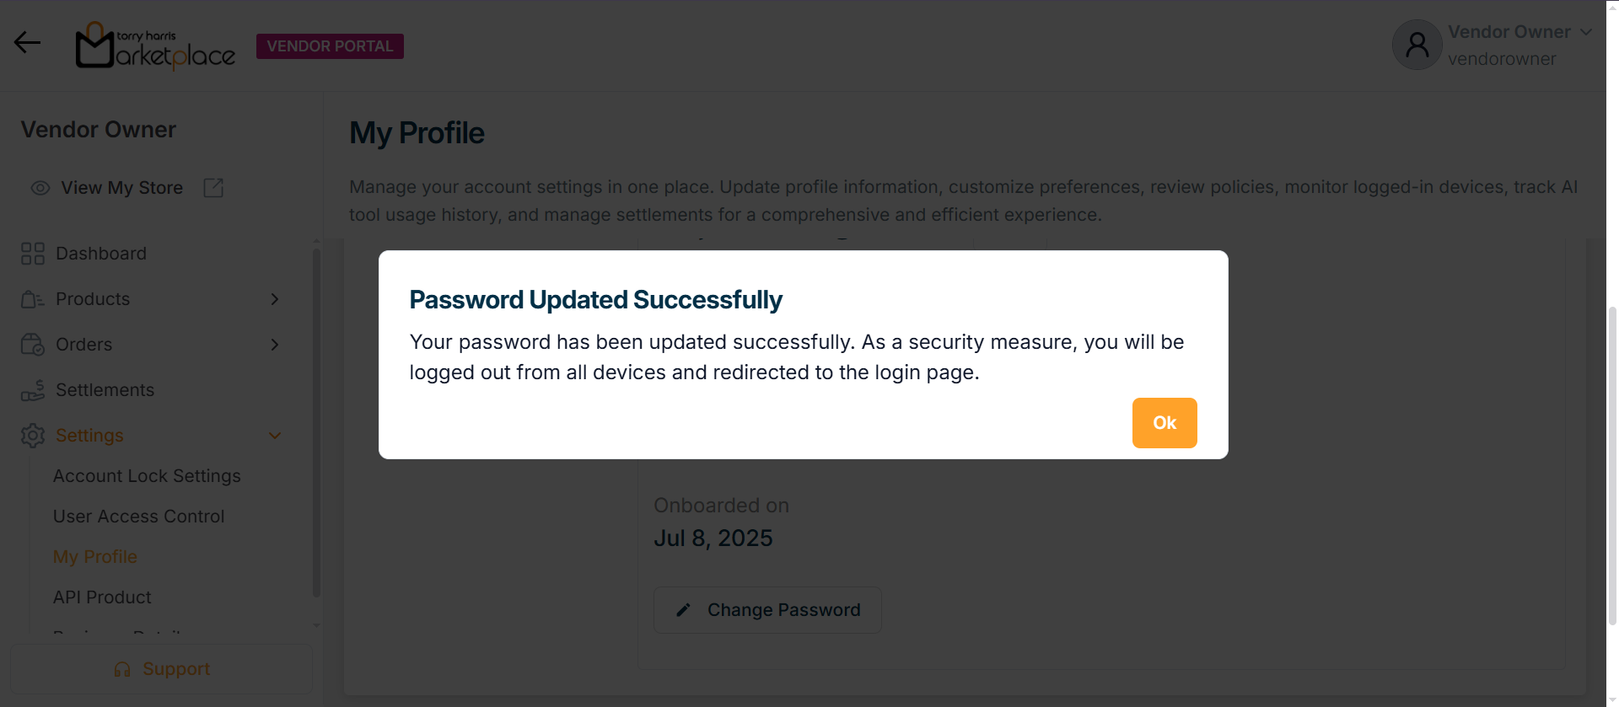Click the user avatar icon
This screenshot has width=1619, height=707.
click(1417, 45)
